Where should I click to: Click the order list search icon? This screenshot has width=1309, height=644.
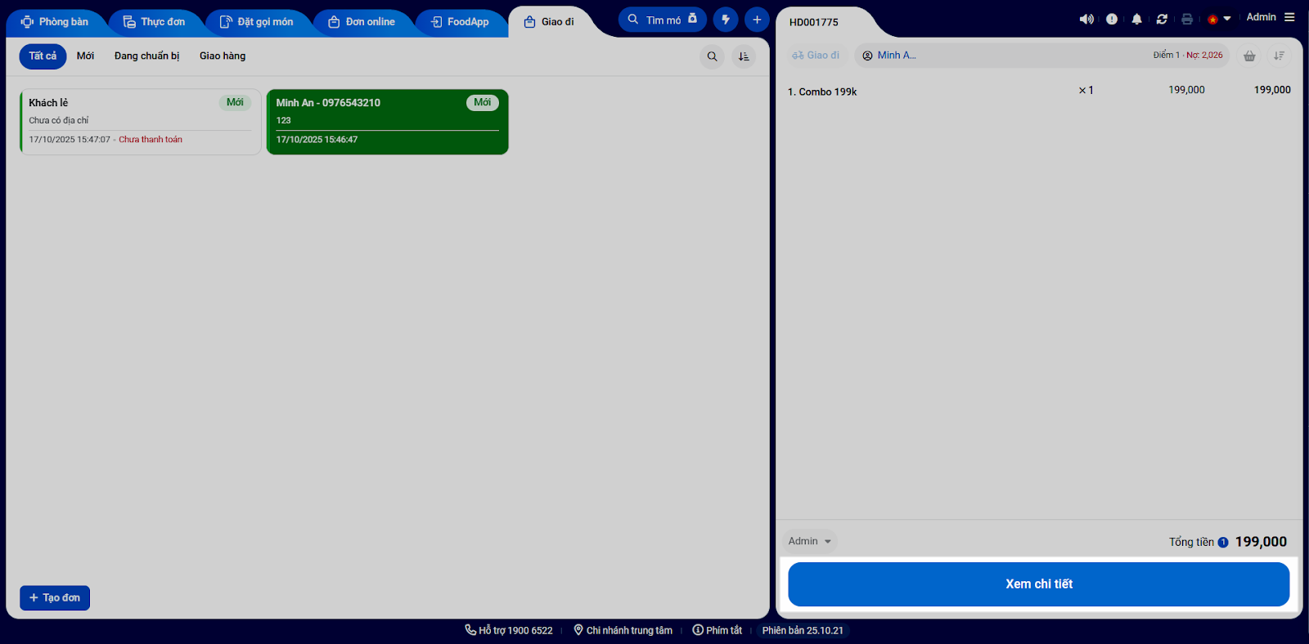712,56
